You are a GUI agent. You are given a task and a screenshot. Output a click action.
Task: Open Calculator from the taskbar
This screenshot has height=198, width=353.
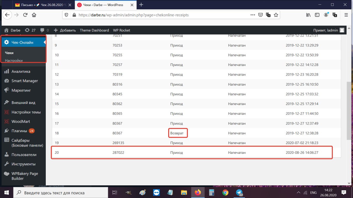pos(212,193)
